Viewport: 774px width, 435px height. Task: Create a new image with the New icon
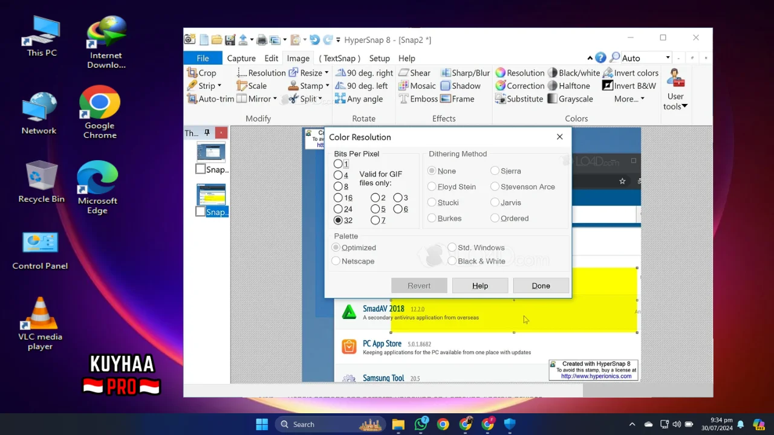click(x=204, y=40)
